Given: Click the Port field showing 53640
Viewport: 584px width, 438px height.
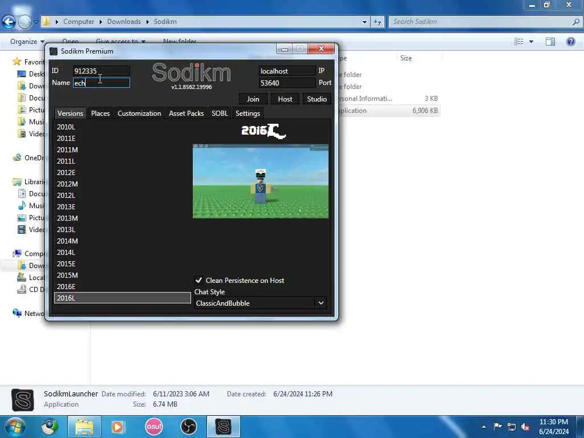Looking at the screenshot, I should pos(287,83).
